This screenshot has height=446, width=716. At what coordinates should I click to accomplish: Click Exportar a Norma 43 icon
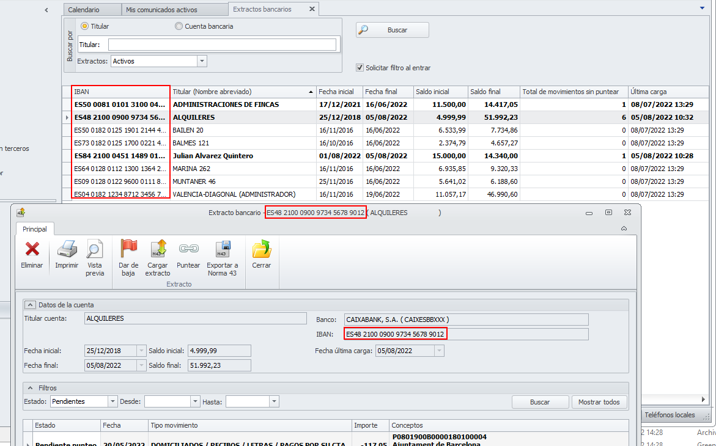coord(222,249)
